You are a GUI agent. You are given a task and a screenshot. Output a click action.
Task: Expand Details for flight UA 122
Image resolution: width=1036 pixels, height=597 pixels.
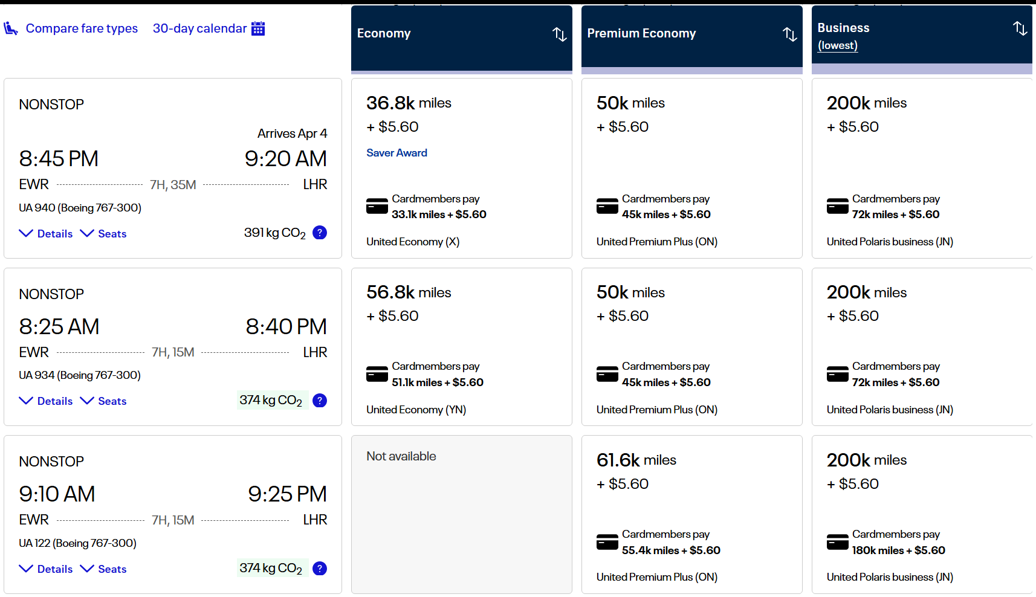coord(46,569)
